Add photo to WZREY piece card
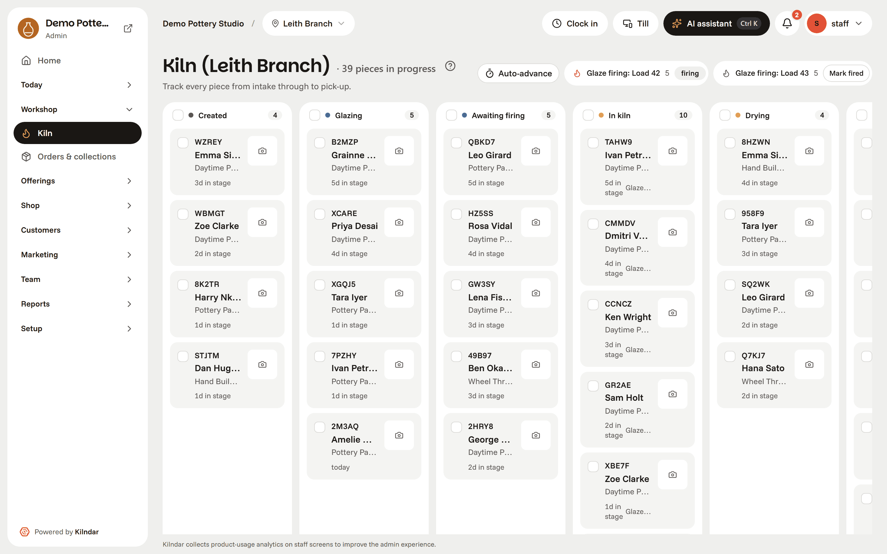The width and height of the screenshot is (887, 554). click(x=262, y=151)
